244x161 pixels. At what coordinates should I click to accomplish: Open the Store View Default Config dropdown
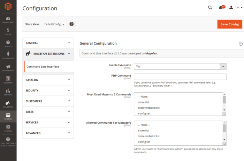54,24
